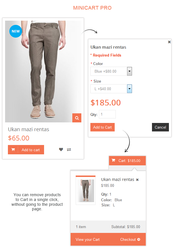Image resolution: width=174 pixels, height=251 pixels.
Task: Close the product options popup
Action: (x=169, y=42)
